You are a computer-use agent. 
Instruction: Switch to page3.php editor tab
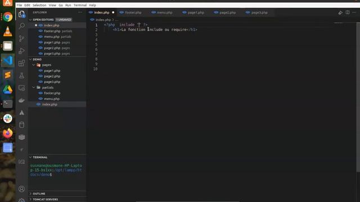(x=259, y=12)
